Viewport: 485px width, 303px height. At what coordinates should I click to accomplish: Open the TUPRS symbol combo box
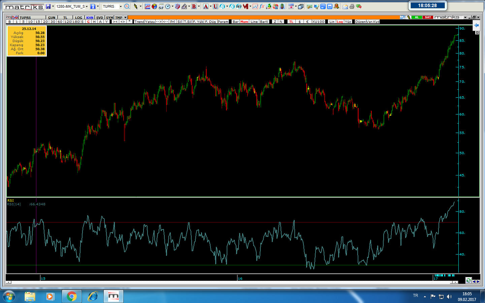[112, 6]
